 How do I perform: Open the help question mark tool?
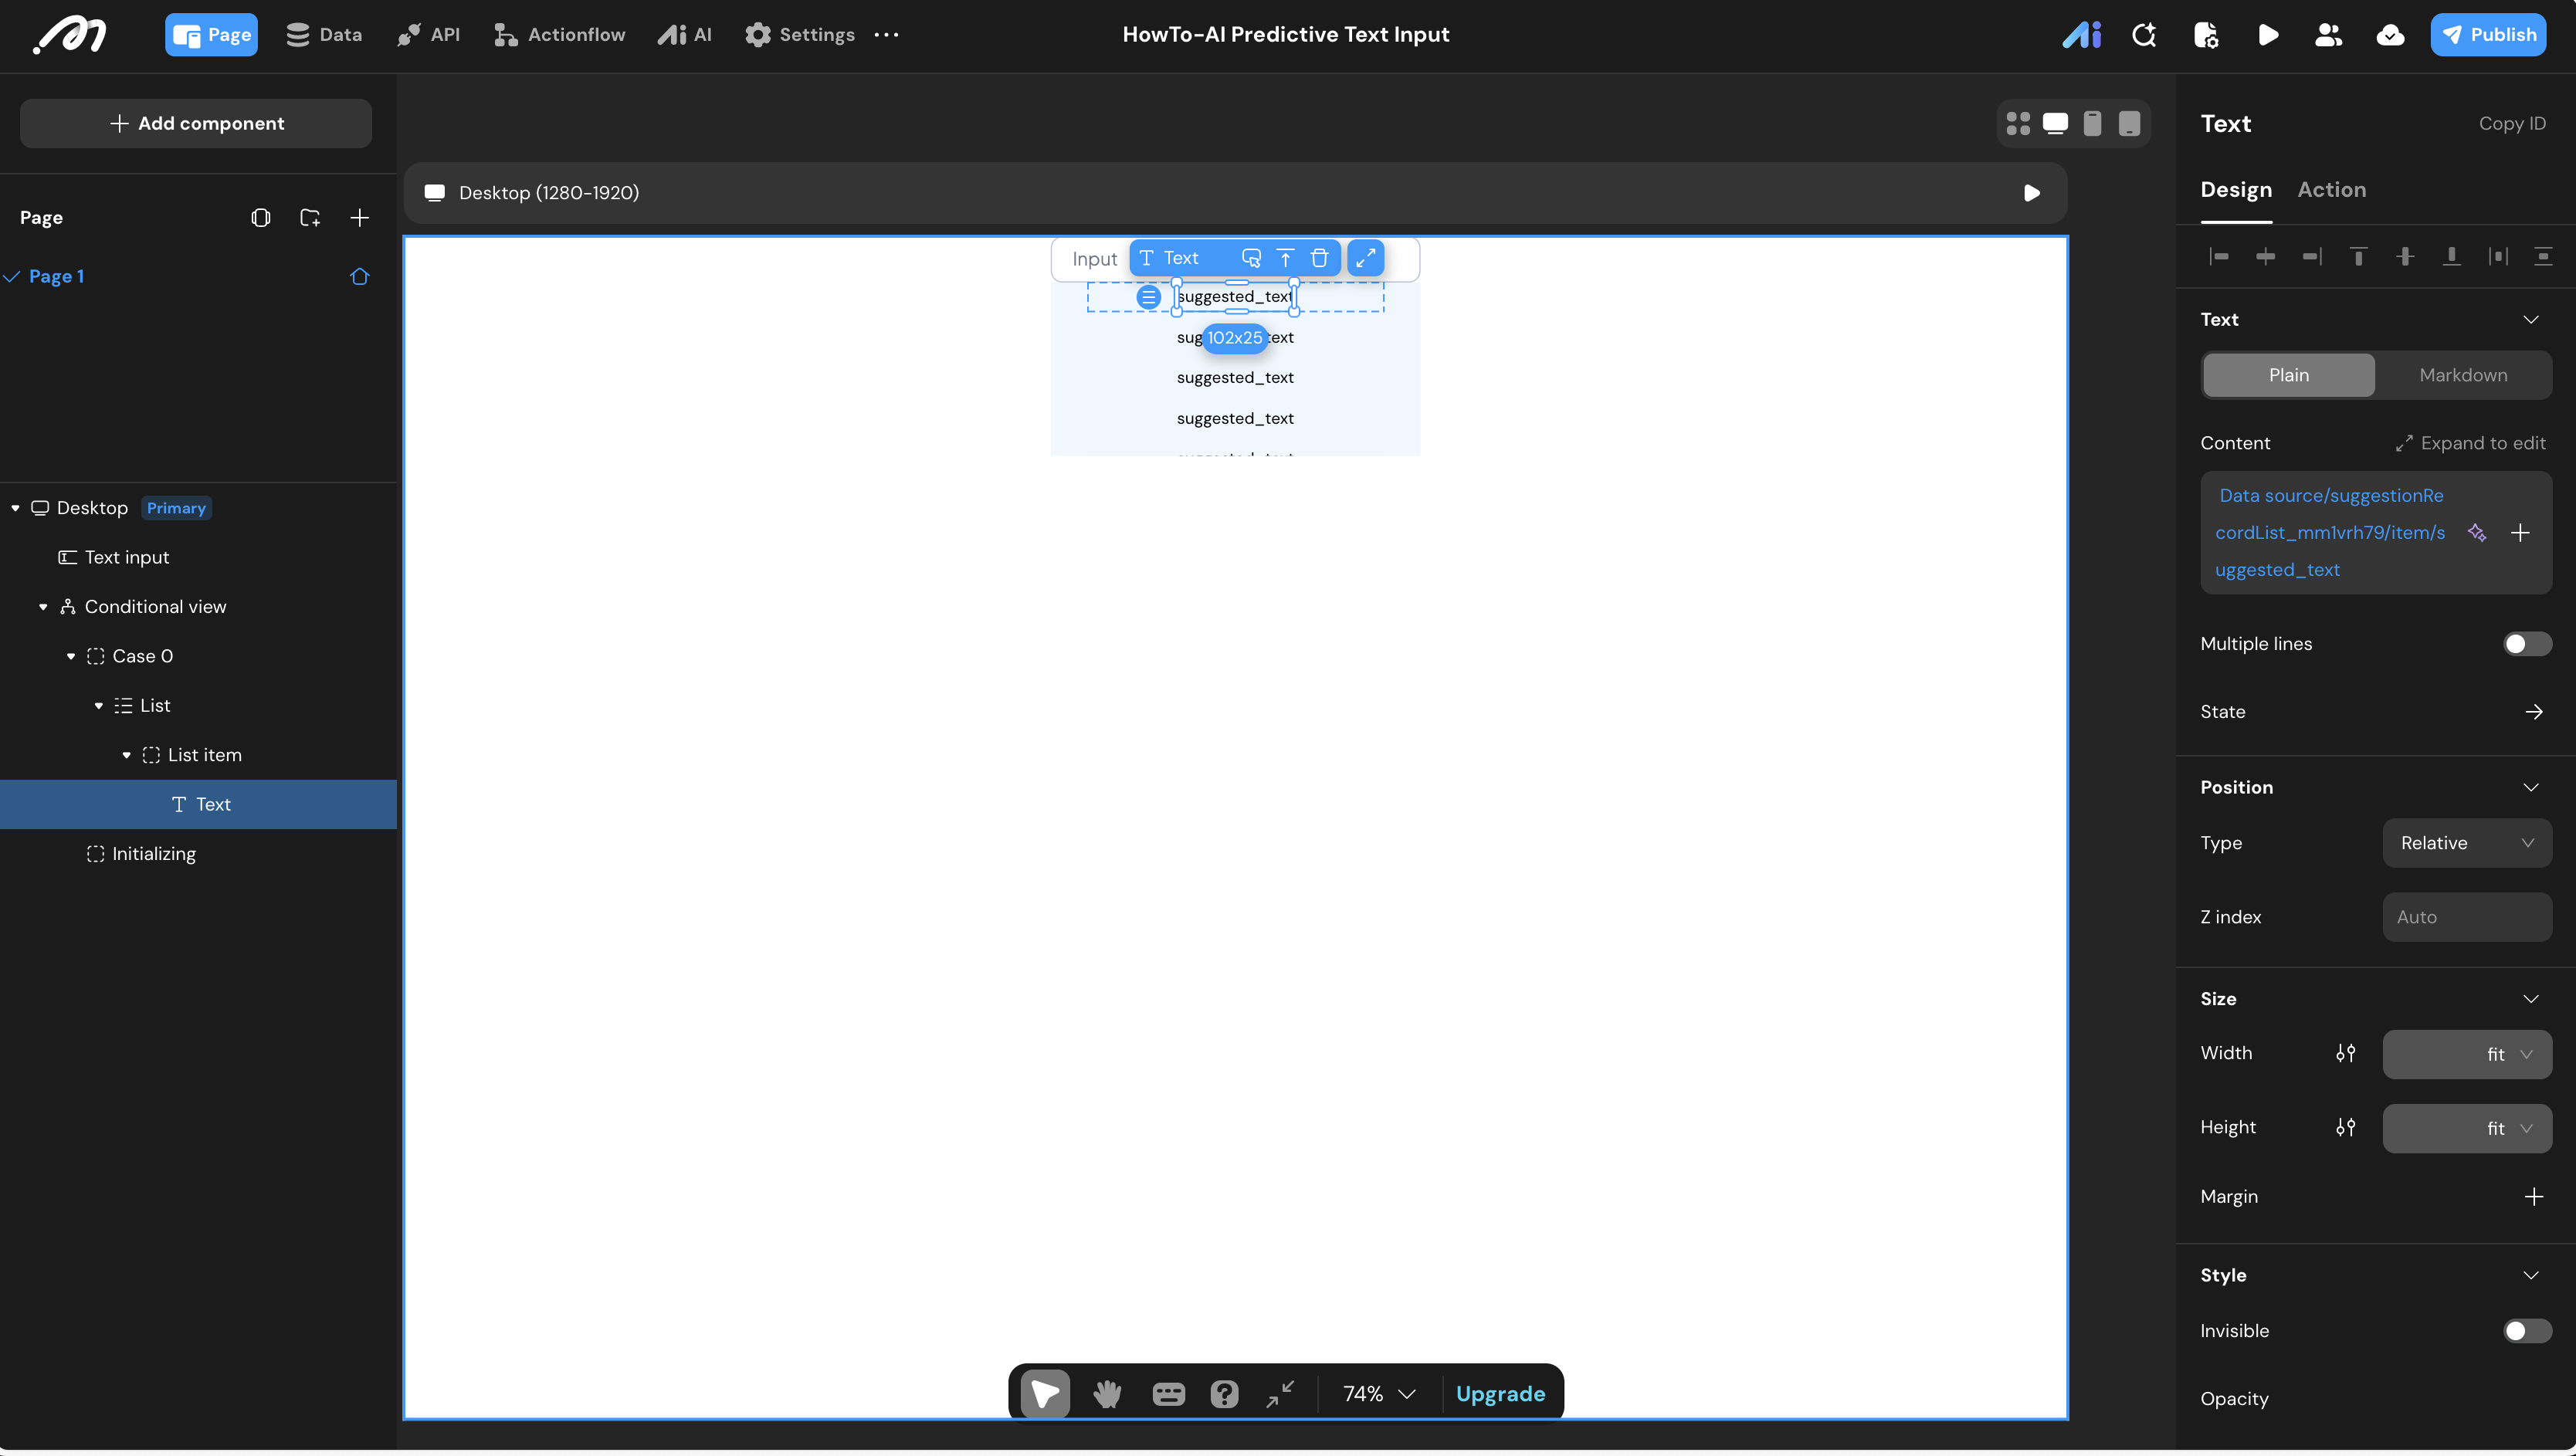coord(1224,1393)
